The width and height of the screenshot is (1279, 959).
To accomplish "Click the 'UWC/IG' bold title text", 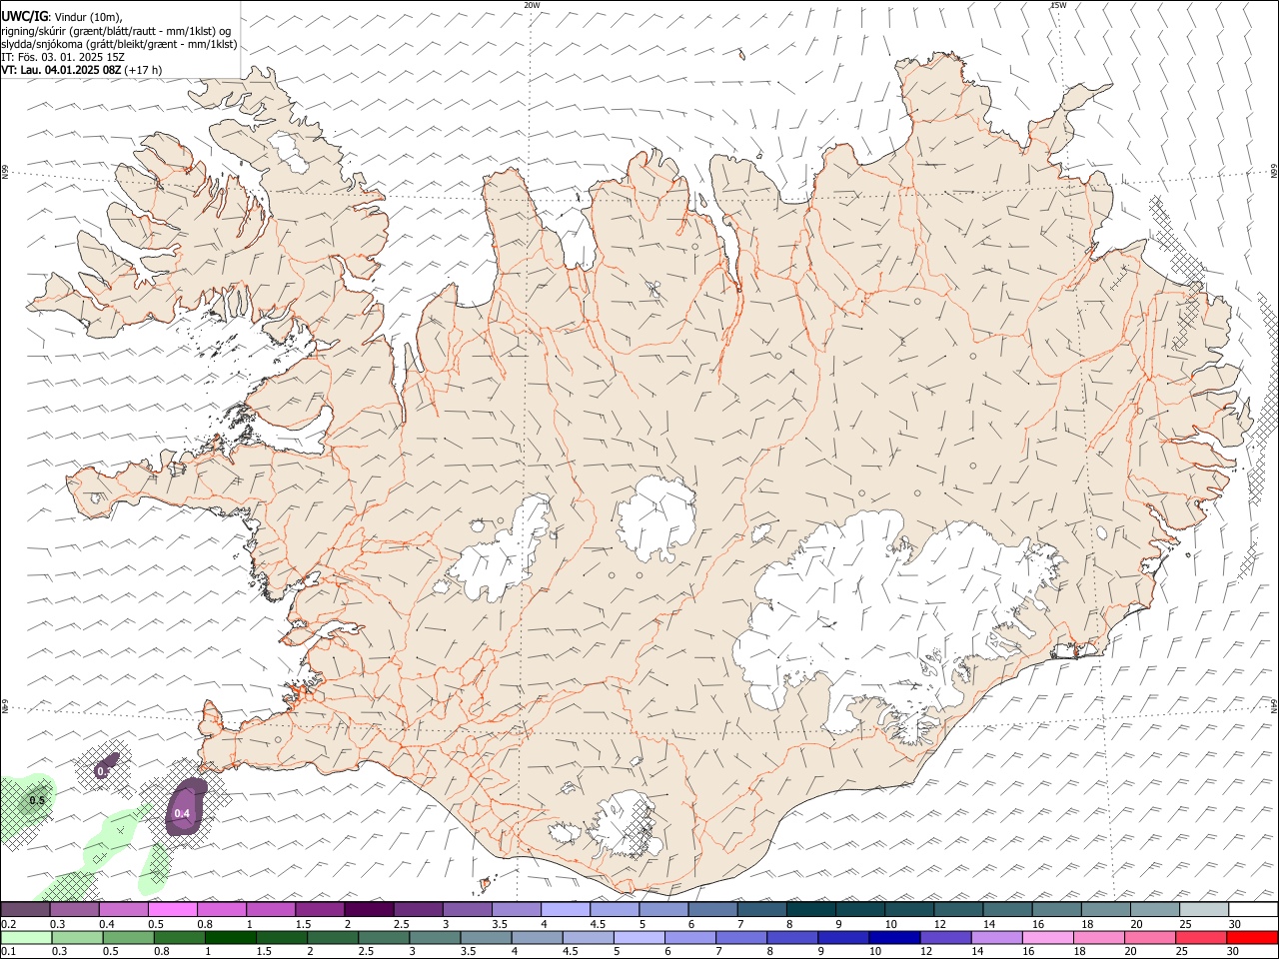I will click(24, 16).
